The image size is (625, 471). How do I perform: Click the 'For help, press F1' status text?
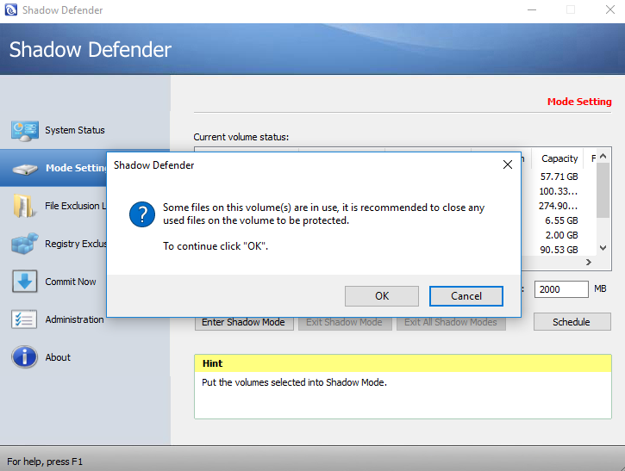click(x=45, y=462)
